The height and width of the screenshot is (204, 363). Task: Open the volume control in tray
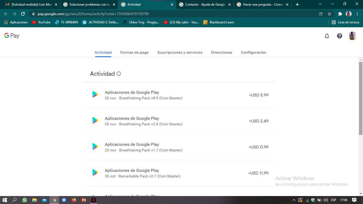[326, 200]
